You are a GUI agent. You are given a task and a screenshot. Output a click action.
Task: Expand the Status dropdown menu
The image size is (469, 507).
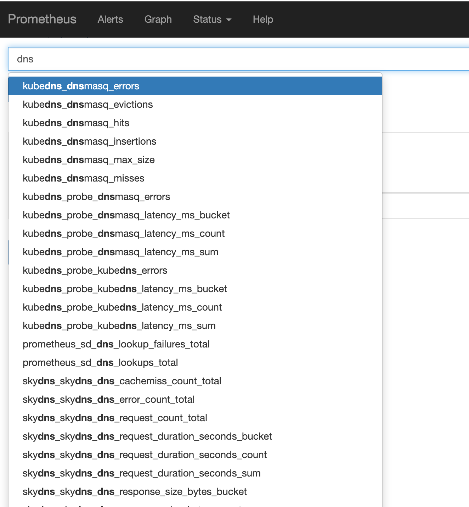[x=212, y=19]
